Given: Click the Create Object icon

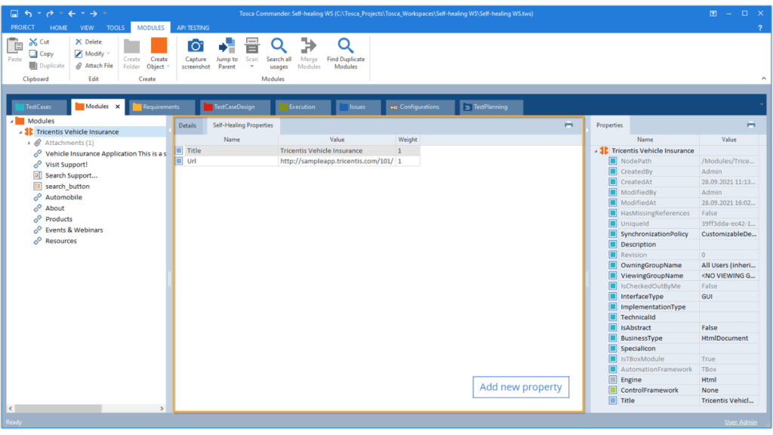Looking at the screenshot, I should coord(159,47).
